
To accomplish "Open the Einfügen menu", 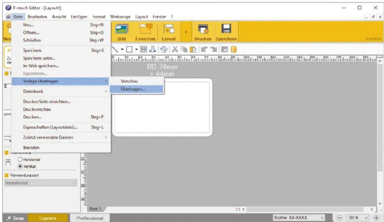I will [79, 16].
